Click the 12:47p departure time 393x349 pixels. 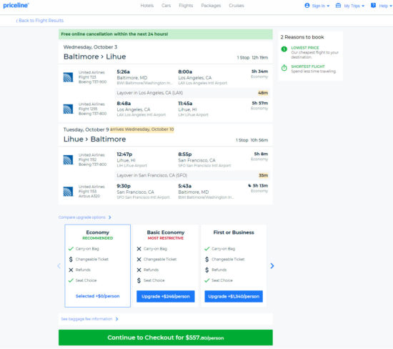pos(124,154)
